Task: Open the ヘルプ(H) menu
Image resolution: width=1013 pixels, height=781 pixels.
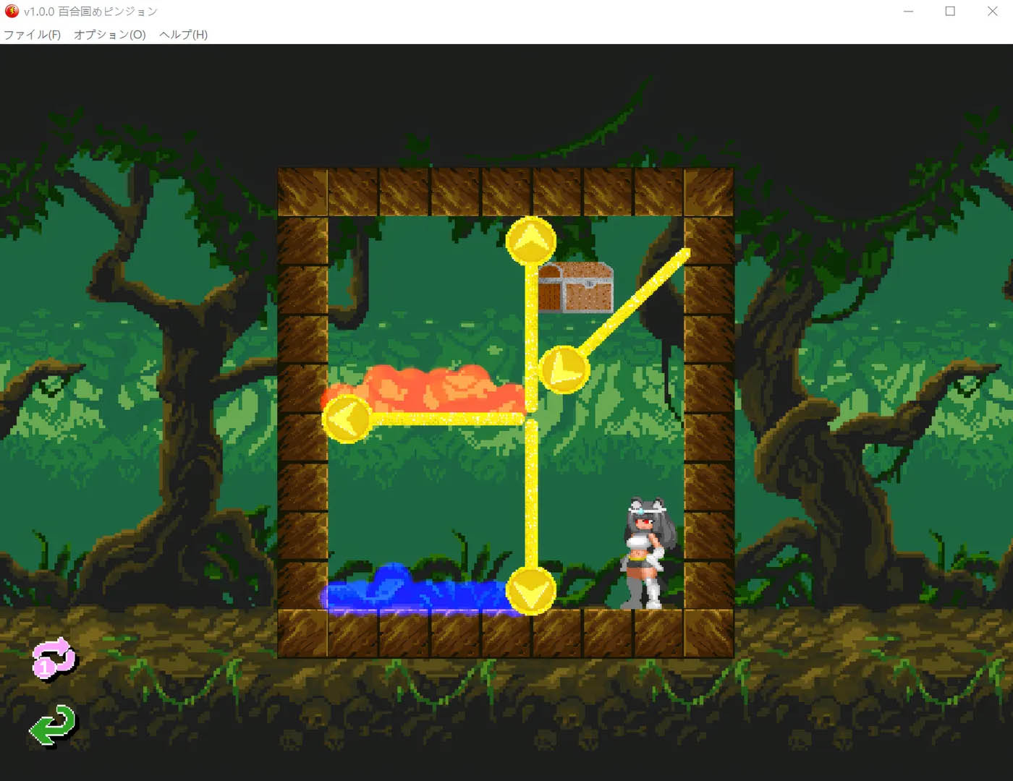Action: [184, 35]
